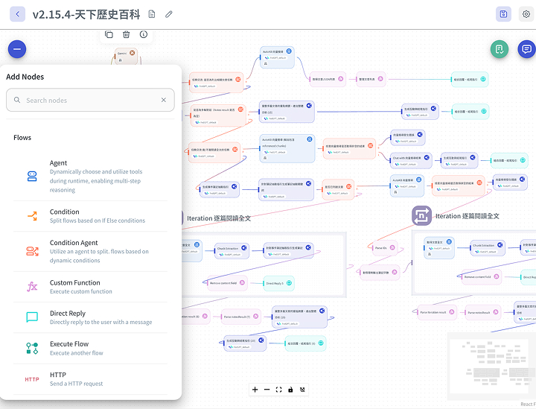The width and height of the screenshot is (536, 409).
Task: Pick the Direct Reply node
Action: (90, 317)
